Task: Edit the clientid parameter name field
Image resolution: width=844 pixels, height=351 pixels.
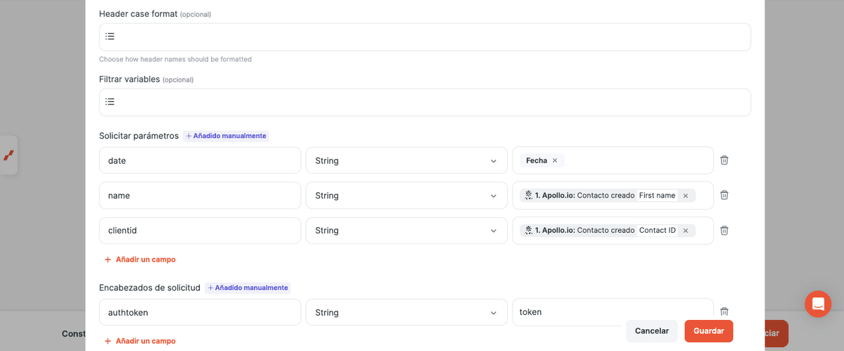Action: tap(200, 231)
